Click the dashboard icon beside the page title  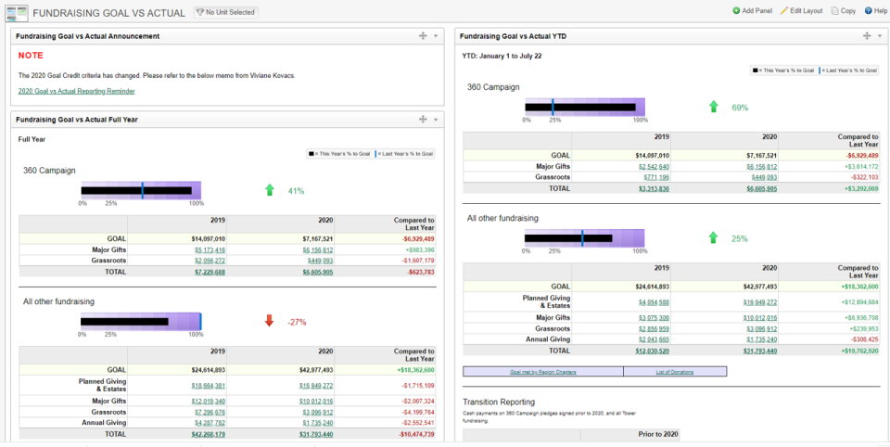(x=17, y=12)
